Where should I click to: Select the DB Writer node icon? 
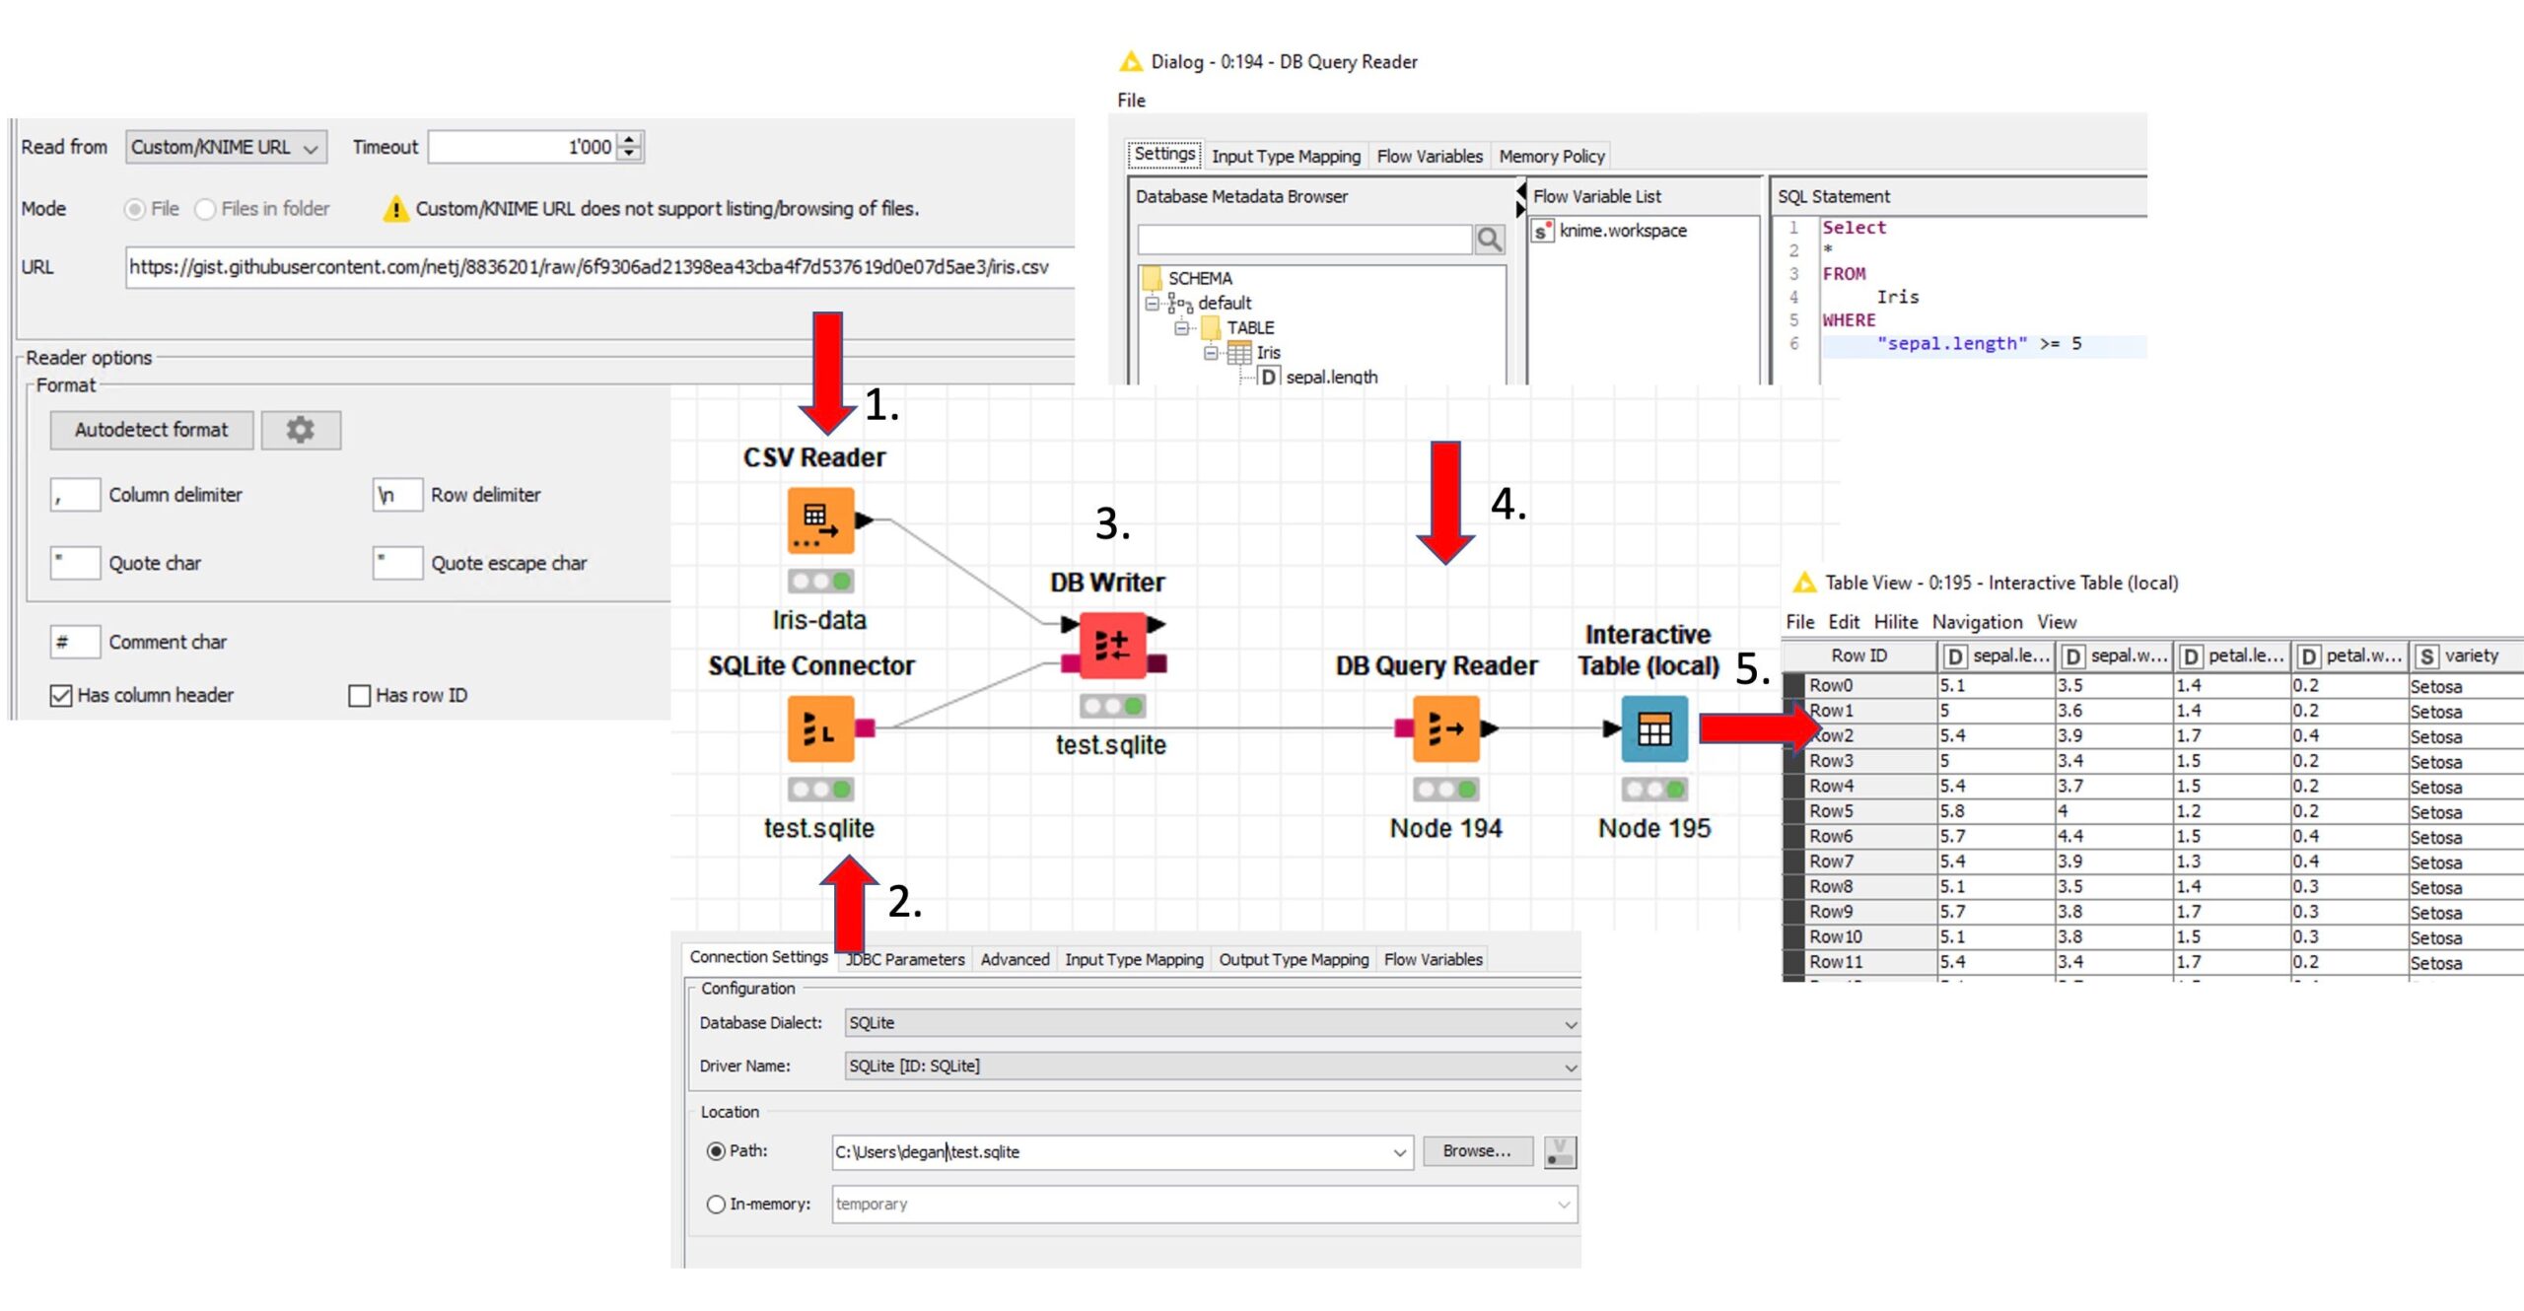coord(1112,646)
